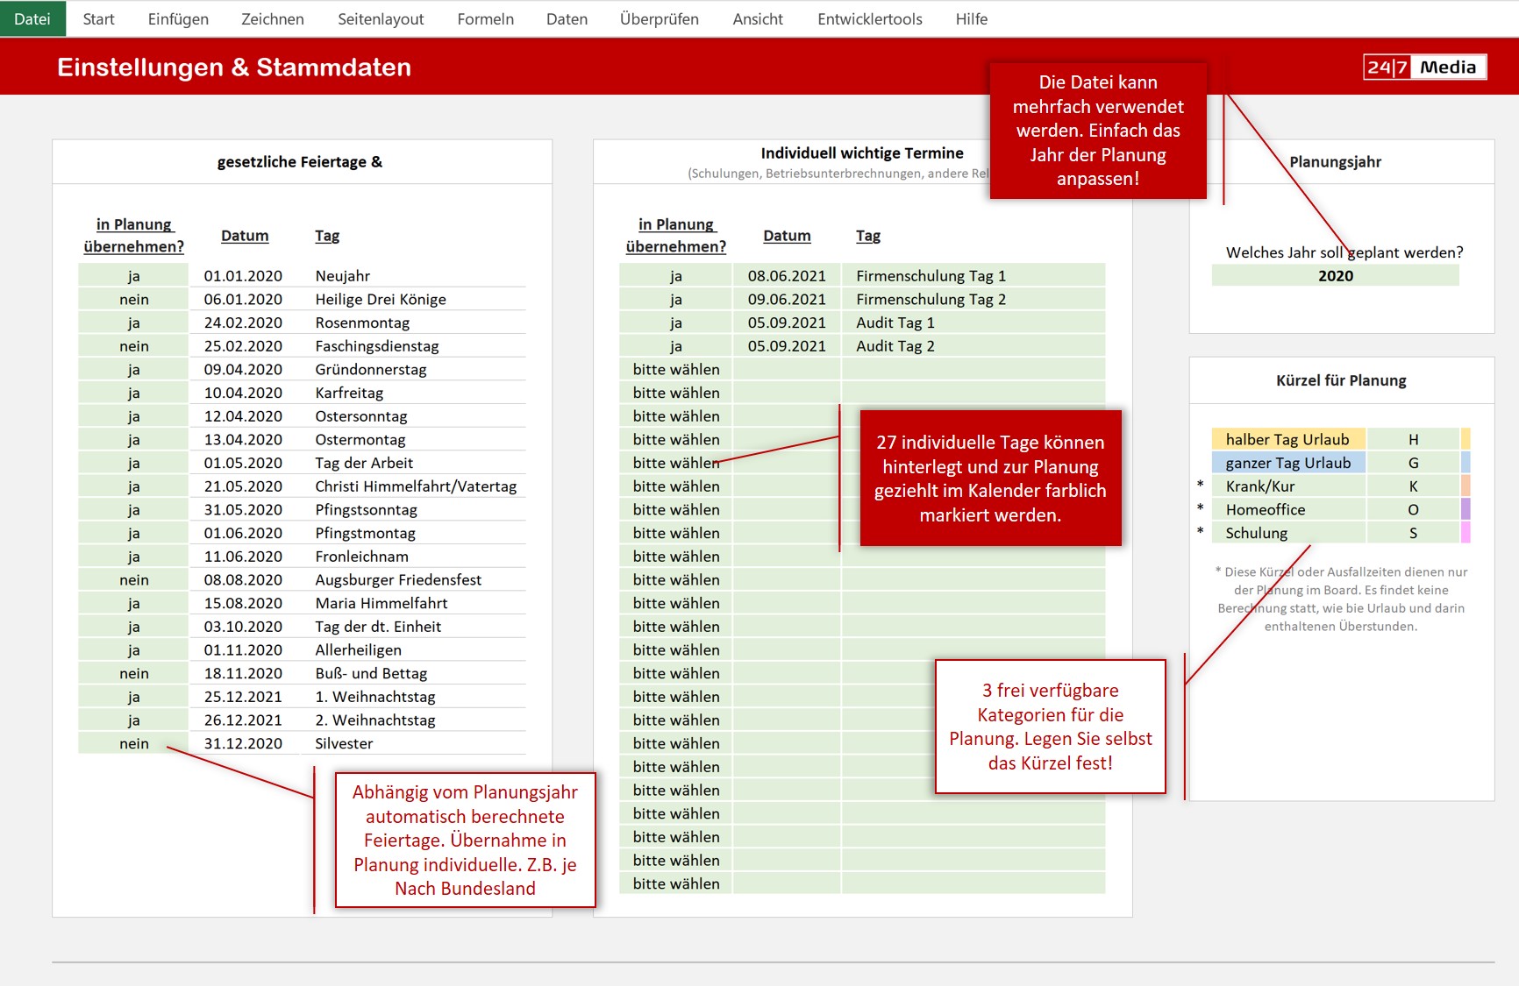Open the Entwicklertools tab
Viewport: 1519px width, 986px height.
(x=869, y=18)
